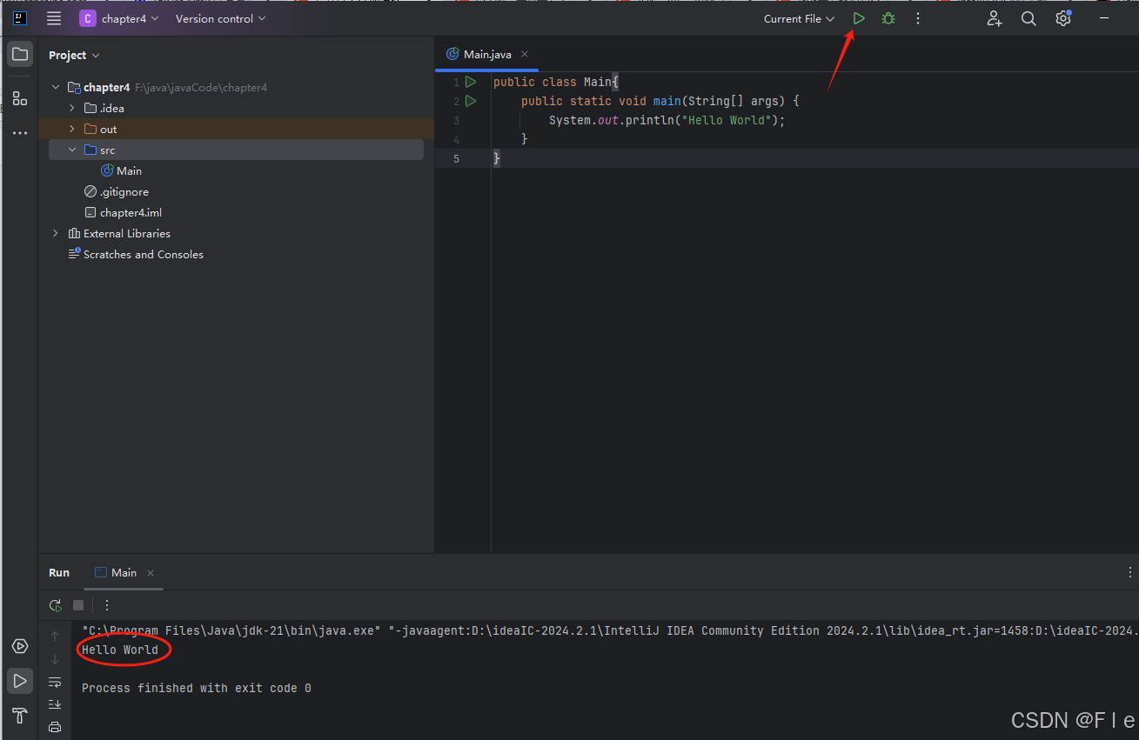Viewport: 1139px width, 740px height.
Task: Open Run tool window options on right
Action: tap(1130, 572)
